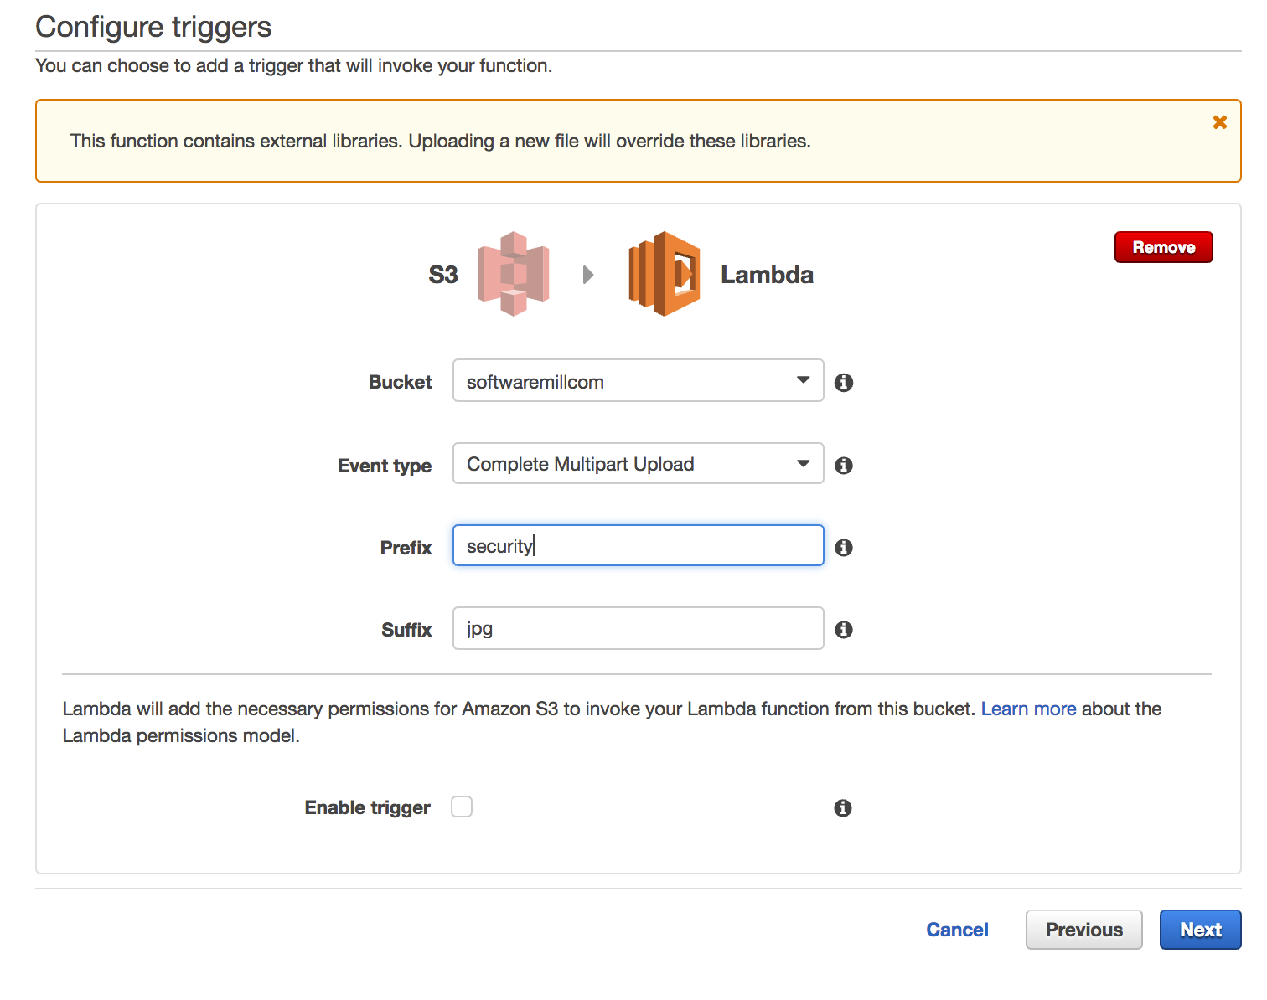
Task: Click the Lambda service icon
Action: [665, 273]
